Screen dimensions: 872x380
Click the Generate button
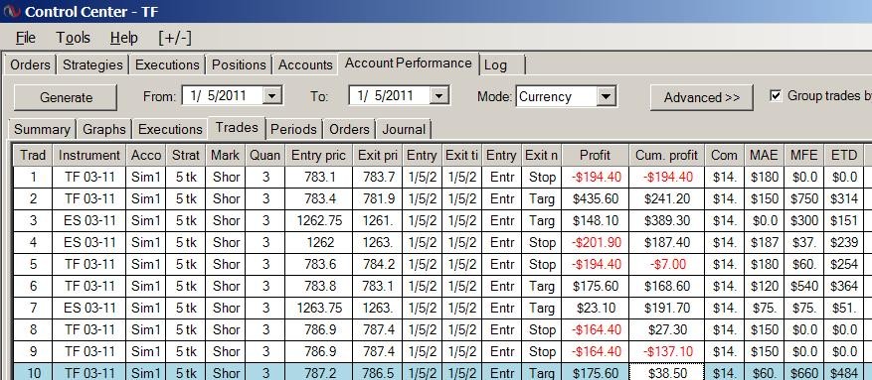point(66,97)
